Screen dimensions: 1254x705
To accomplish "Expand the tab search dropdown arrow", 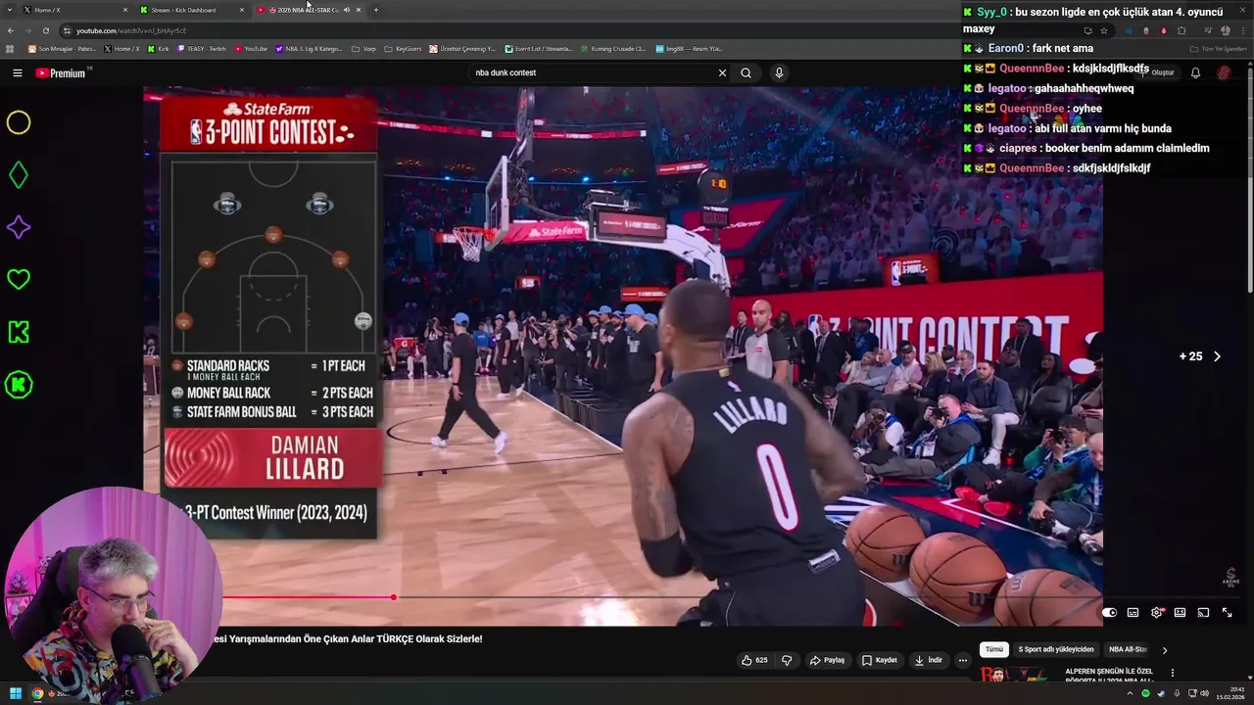I will pos(10,10).
